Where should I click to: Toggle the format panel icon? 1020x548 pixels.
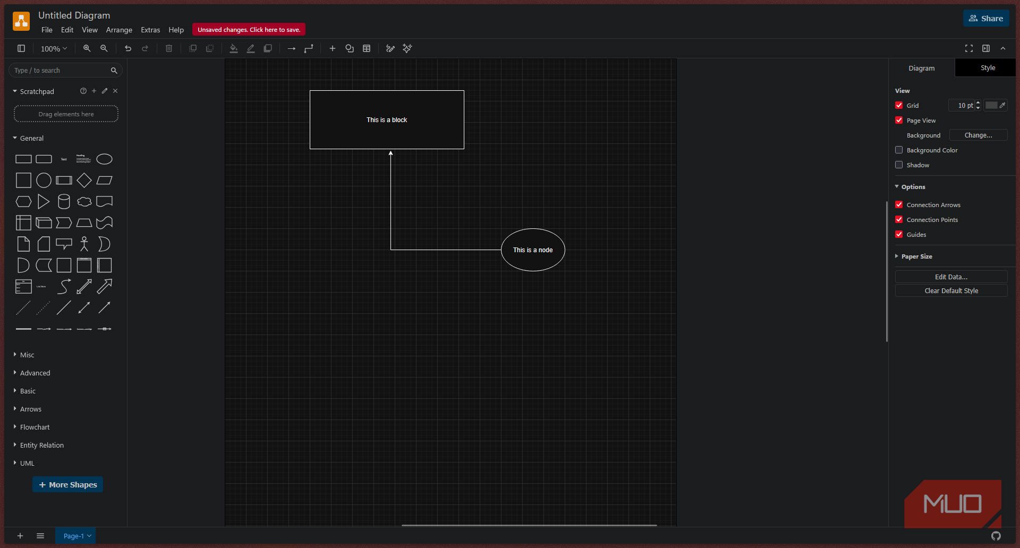pos(986,48)
